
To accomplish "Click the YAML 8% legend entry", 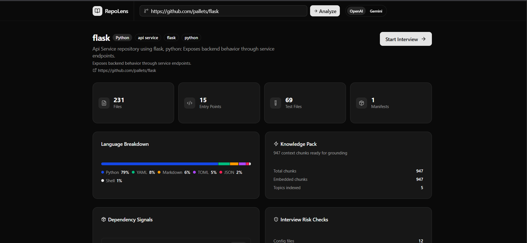I will pyautogui.click(x=143, y=172).
